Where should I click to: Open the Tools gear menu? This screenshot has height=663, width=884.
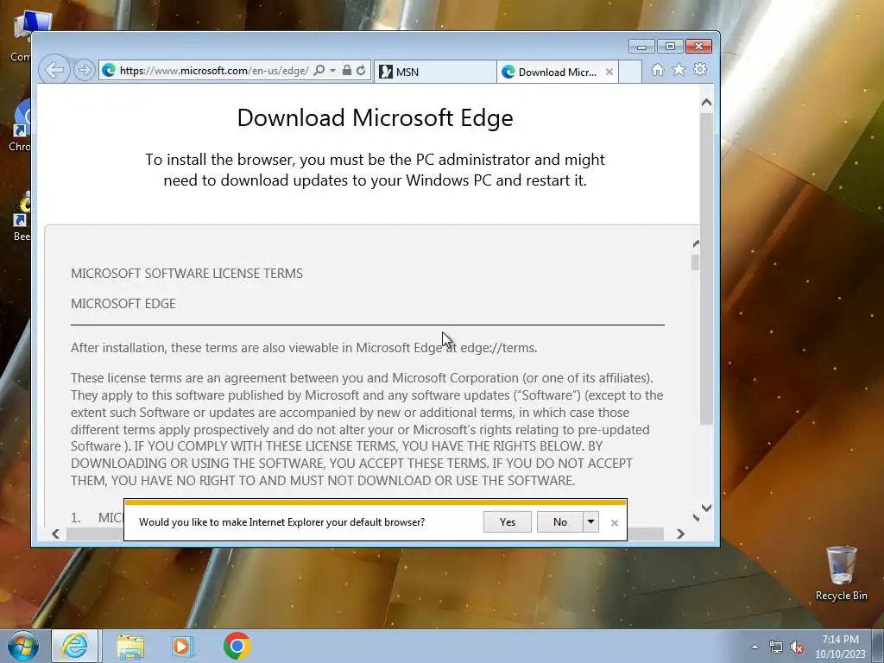[x=700, y=69]
